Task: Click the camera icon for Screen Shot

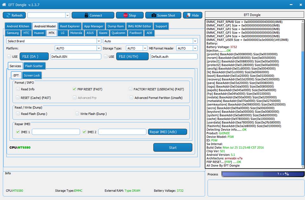Action: [x=154, y=15]
